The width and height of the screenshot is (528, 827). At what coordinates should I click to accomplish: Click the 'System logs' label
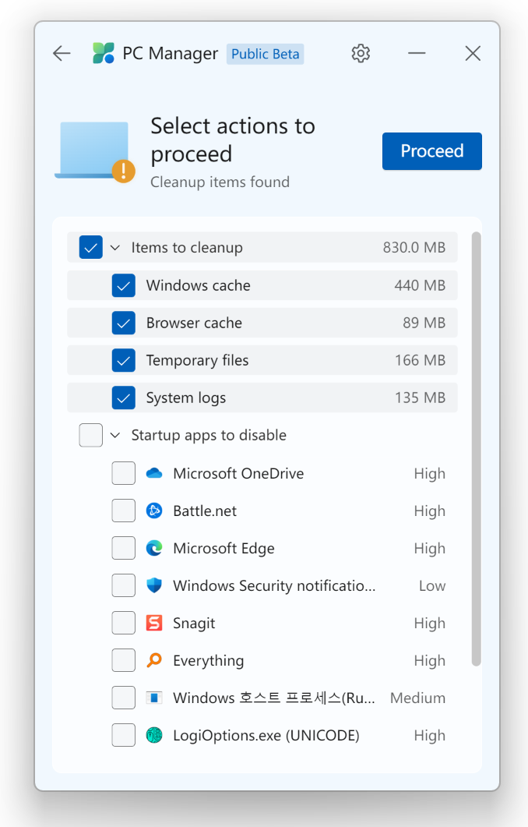(x=186, y=398)
